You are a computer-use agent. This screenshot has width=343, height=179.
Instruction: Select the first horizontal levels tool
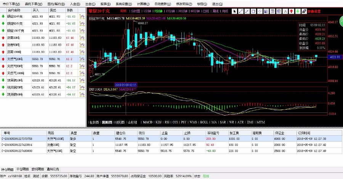point(272,11)
